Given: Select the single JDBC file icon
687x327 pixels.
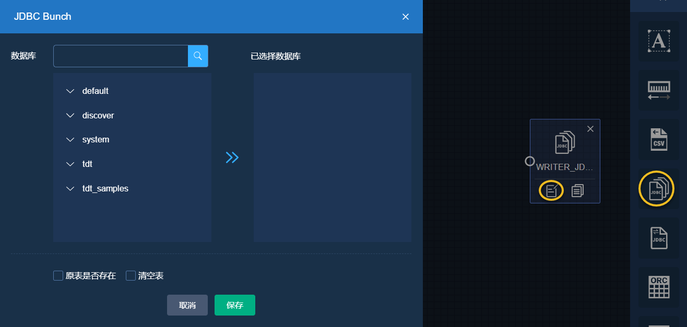Looking at the screenshot, I should pos(658,238).
